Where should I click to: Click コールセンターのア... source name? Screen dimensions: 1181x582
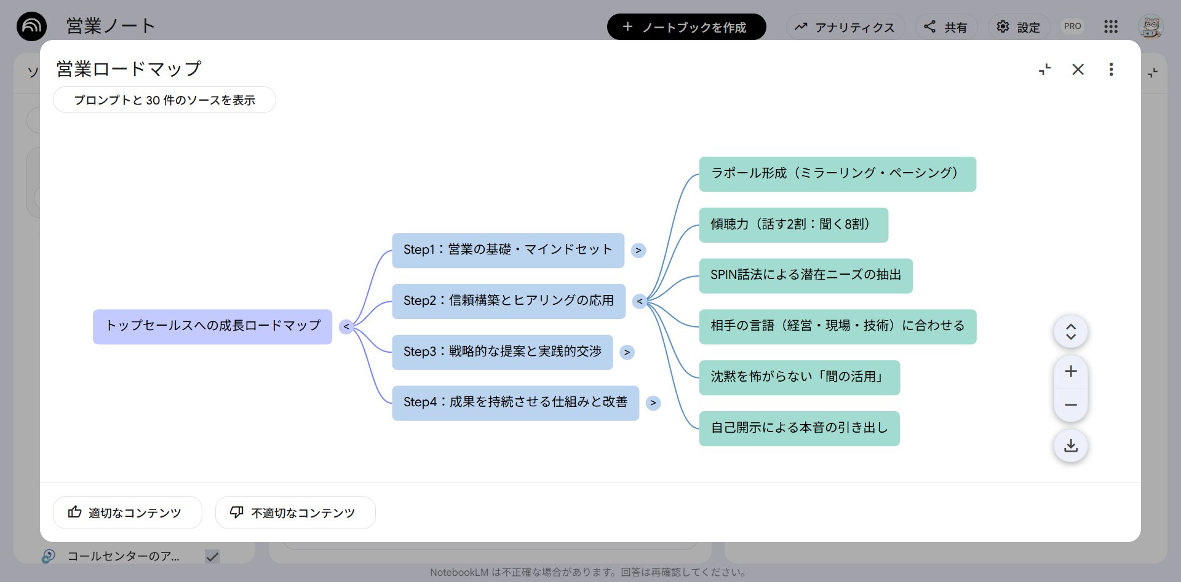tap(123, 556)
